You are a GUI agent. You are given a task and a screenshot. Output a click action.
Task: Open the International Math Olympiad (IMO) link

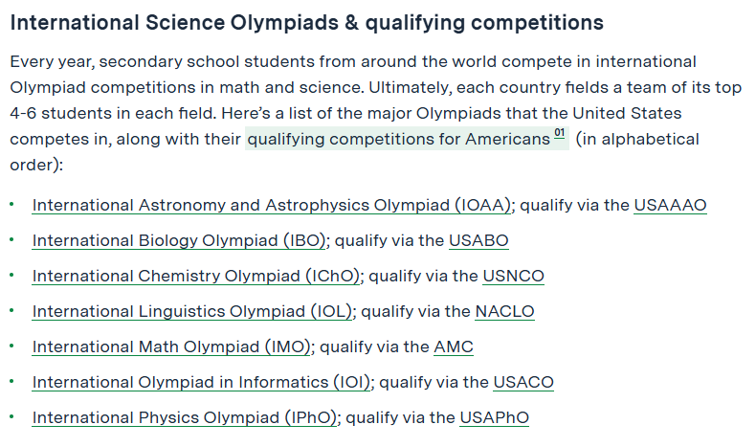[171, 346]
